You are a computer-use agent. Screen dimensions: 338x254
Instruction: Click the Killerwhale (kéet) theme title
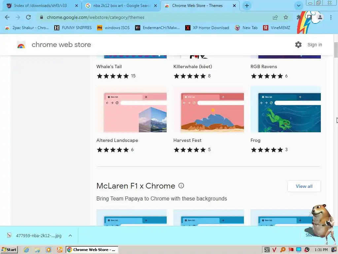pos(193,66)
